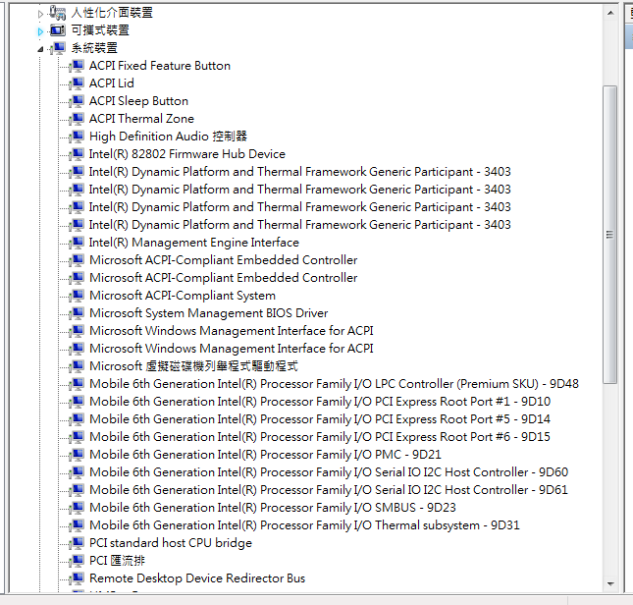633x605 pixels.
Task: Click icon beside Intel 82802 Firmware Hub Device
Action: coord(77,154)
